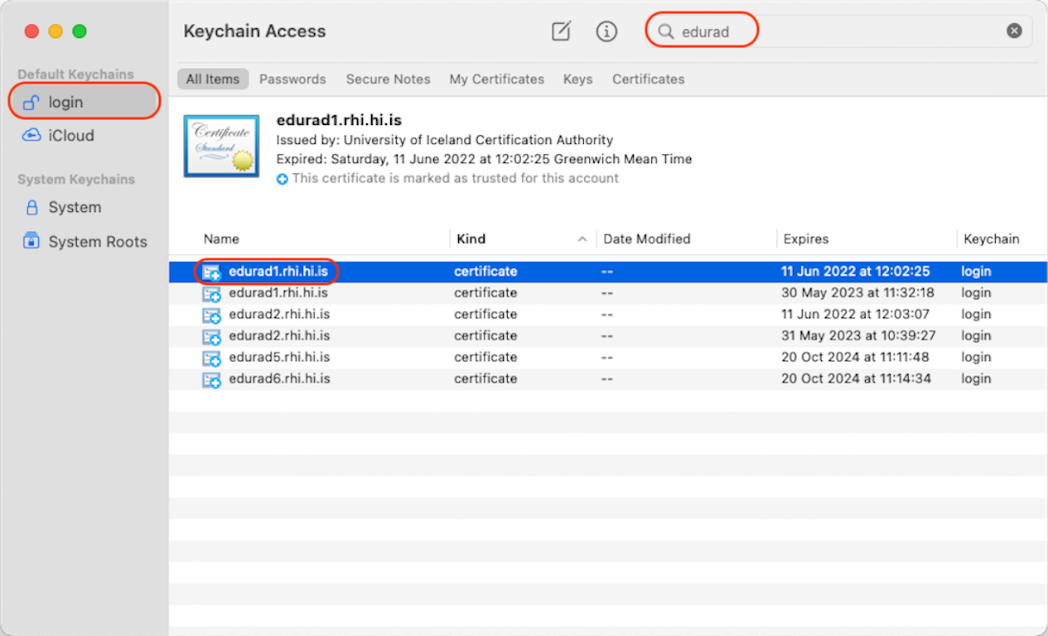Click the Issued by University of Iceland text
This screenshot has height=636, width=1048.
(x=445, y=141)
